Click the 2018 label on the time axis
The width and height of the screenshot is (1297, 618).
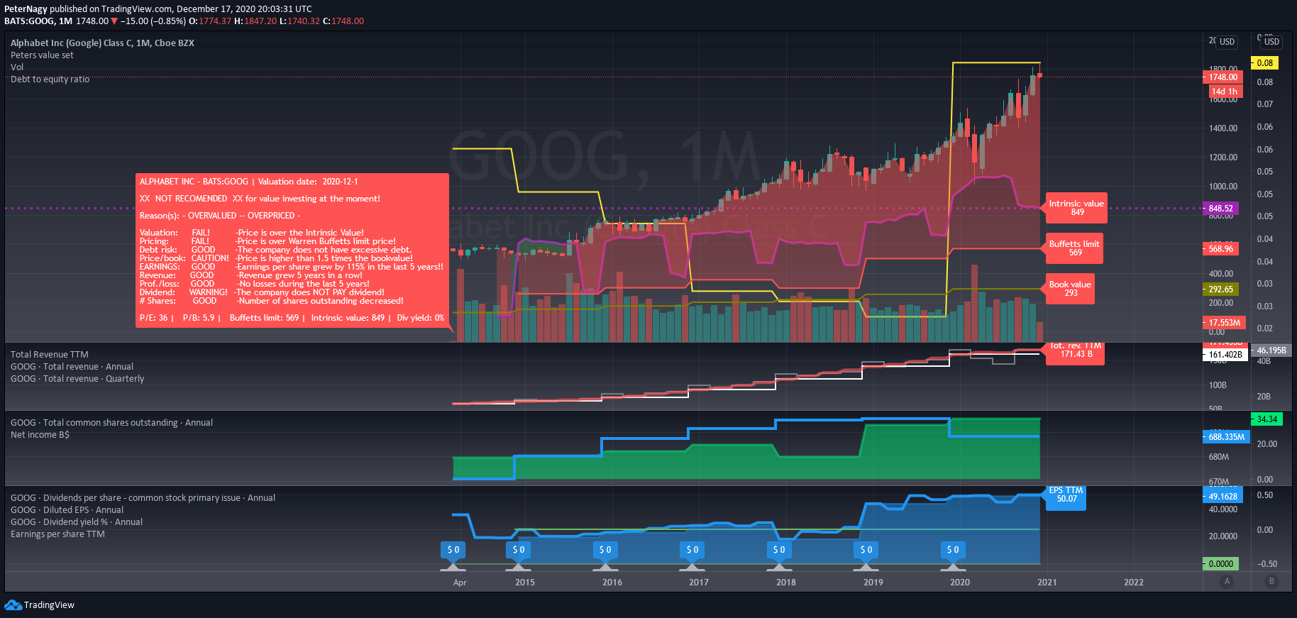[x=786, y=583]
